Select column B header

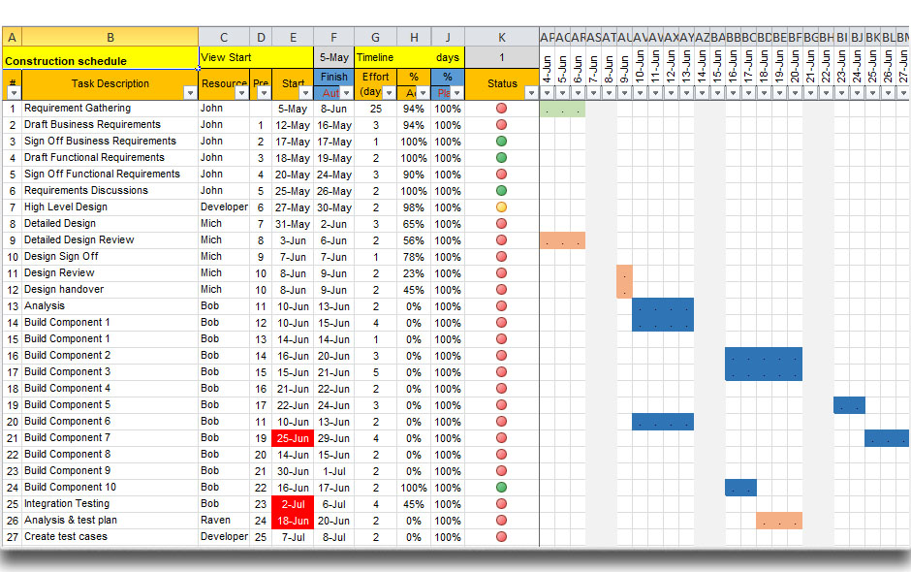point(110,38)
